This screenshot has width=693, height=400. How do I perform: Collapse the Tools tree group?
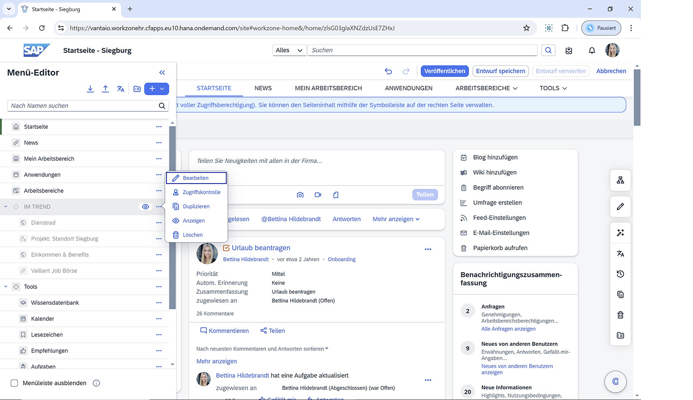click(6, 287)
